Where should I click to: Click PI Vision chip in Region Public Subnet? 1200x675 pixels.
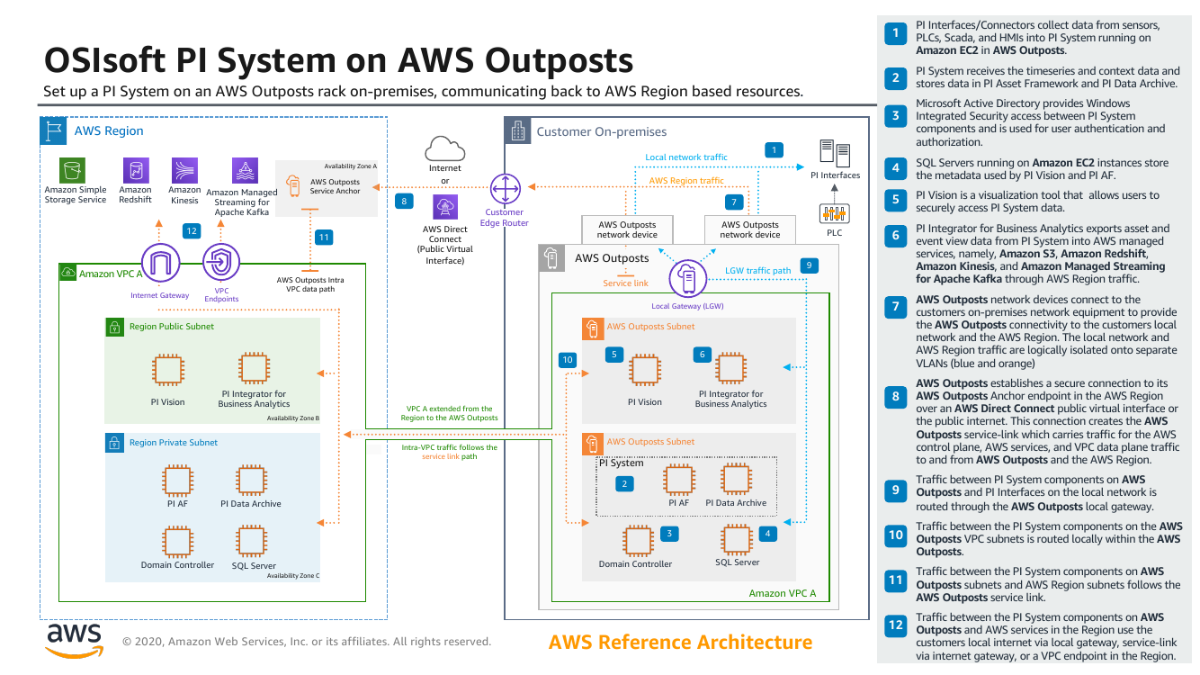pos(167,369)
